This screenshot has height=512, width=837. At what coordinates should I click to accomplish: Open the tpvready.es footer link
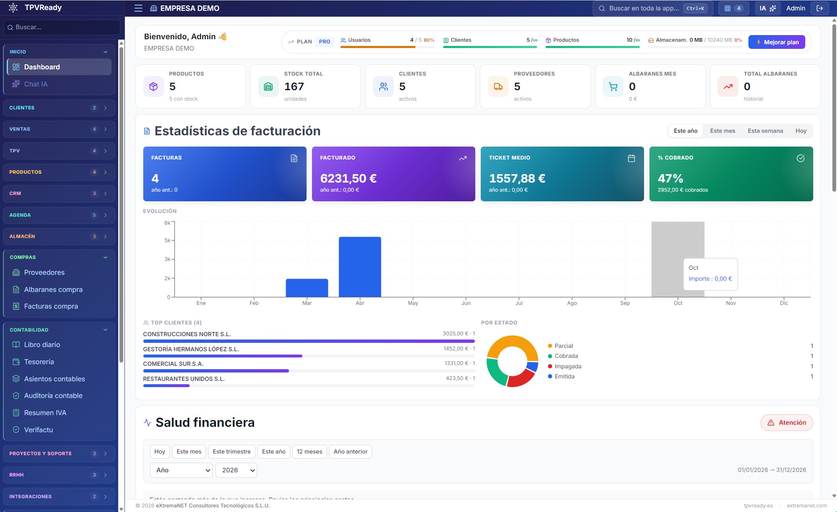pyautogui.click(x=758, y=506)
